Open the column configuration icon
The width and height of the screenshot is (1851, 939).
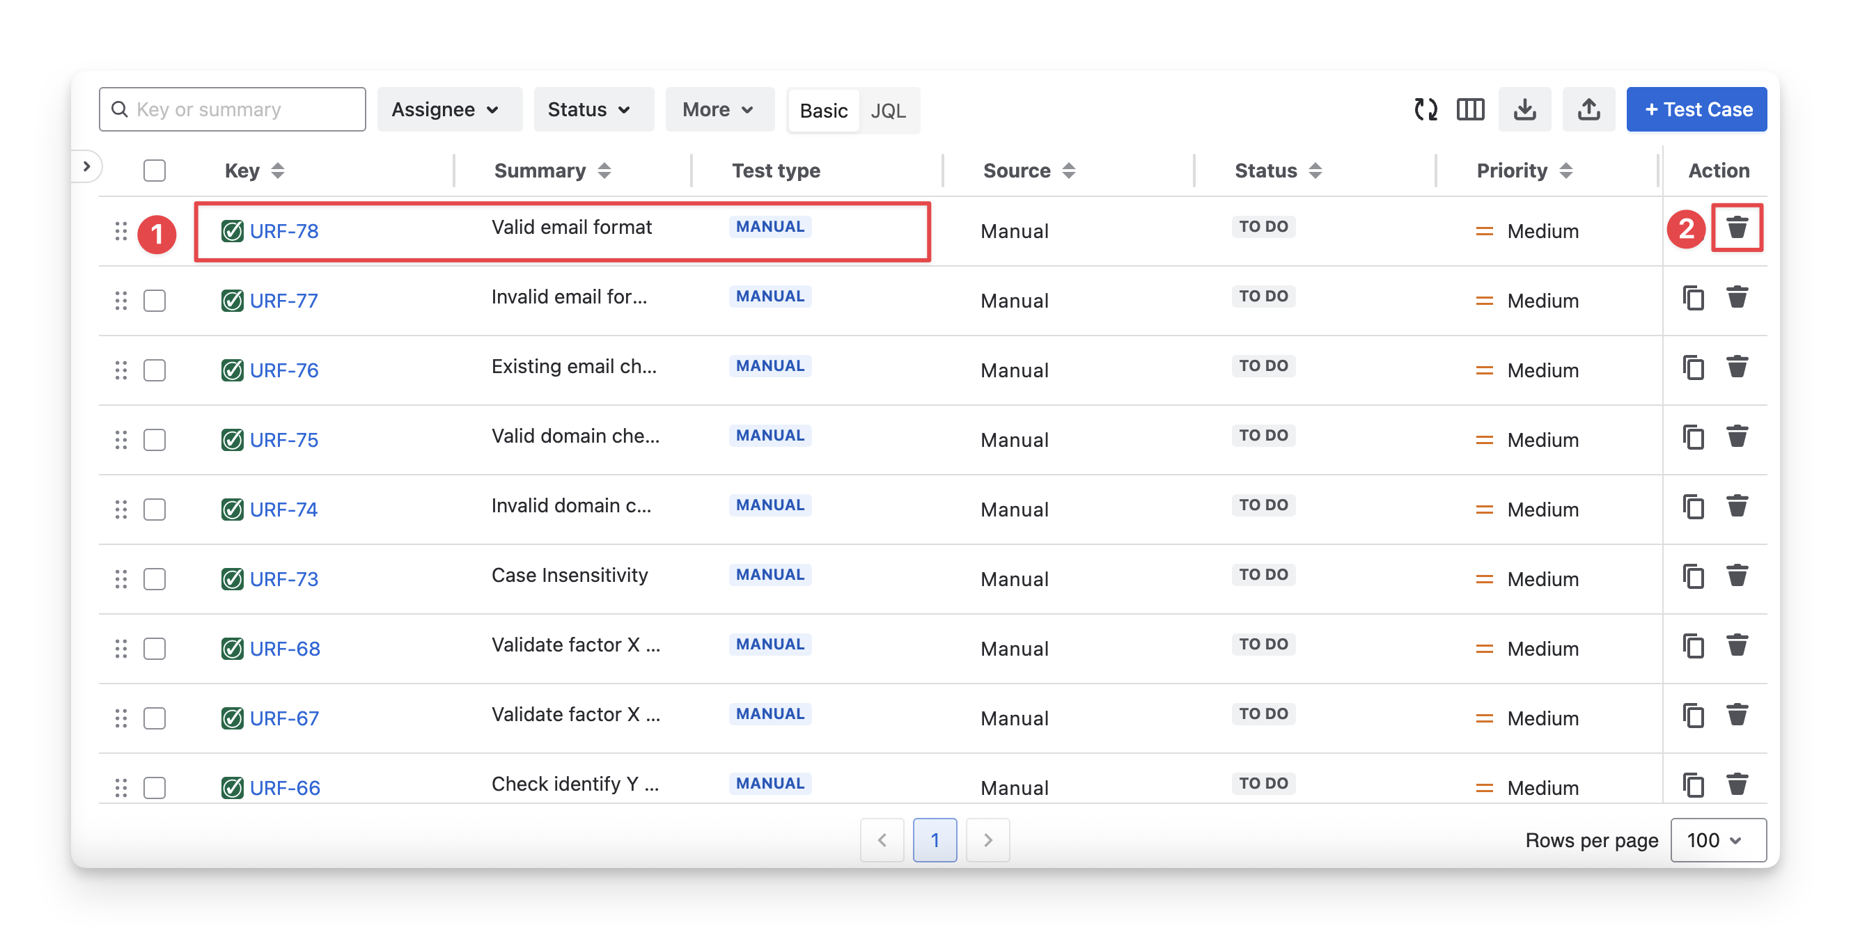pos(1470,110)
